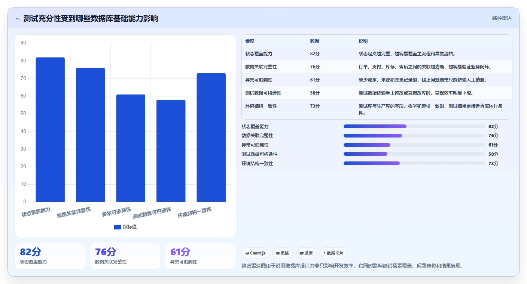Click the 测试数据可构造性 x-axis label
The image size is (527, 284).
[152, 213]
